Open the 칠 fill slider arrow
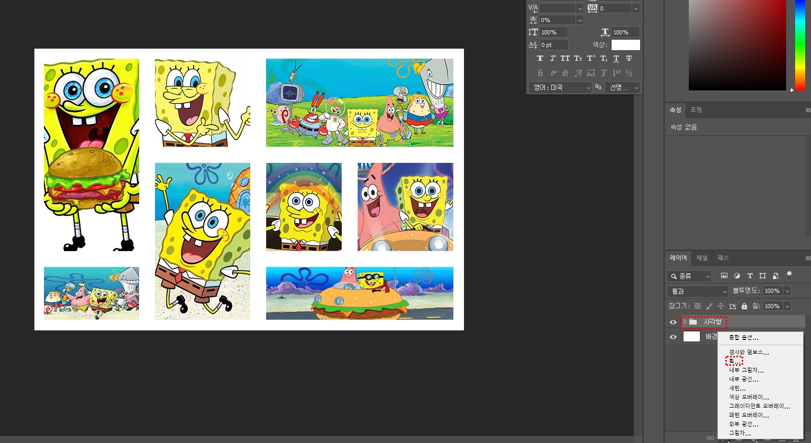Viewport: 811px width, 443px height. [x=787, y=306]
